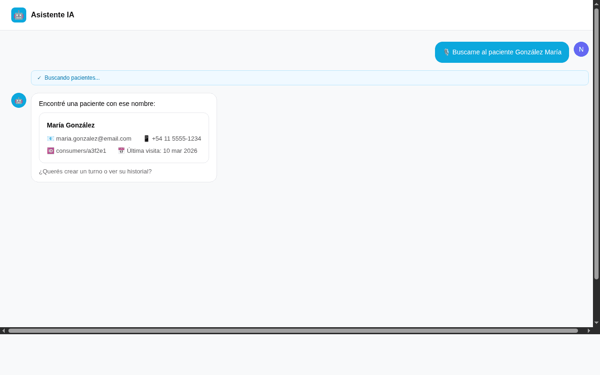The width and height of the screenshot is (600, 375).
Task: Click the email maria.gonzalez@email.com
Action: [x=94, y=139]
